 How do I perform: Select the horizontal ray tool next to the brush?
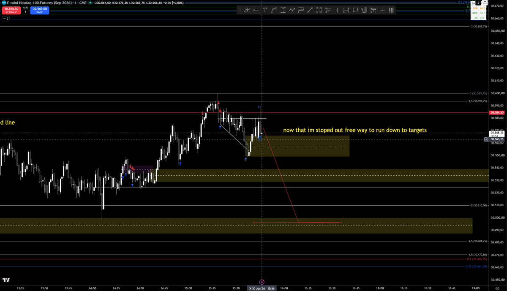pos(256,10)
